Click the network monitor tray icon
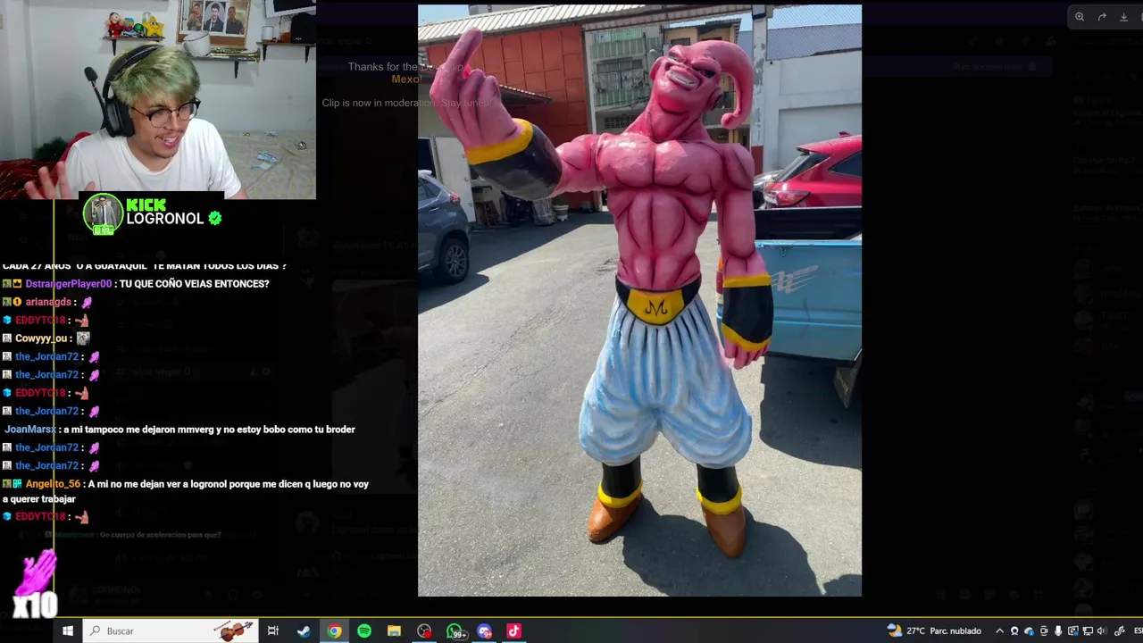Screen dimensions: 1143x643 [1088, 630]
